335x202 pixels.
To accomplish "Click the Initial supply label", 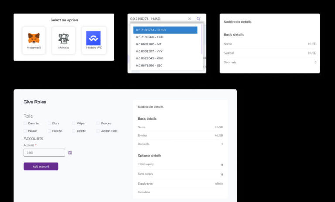I will [146, 164].
